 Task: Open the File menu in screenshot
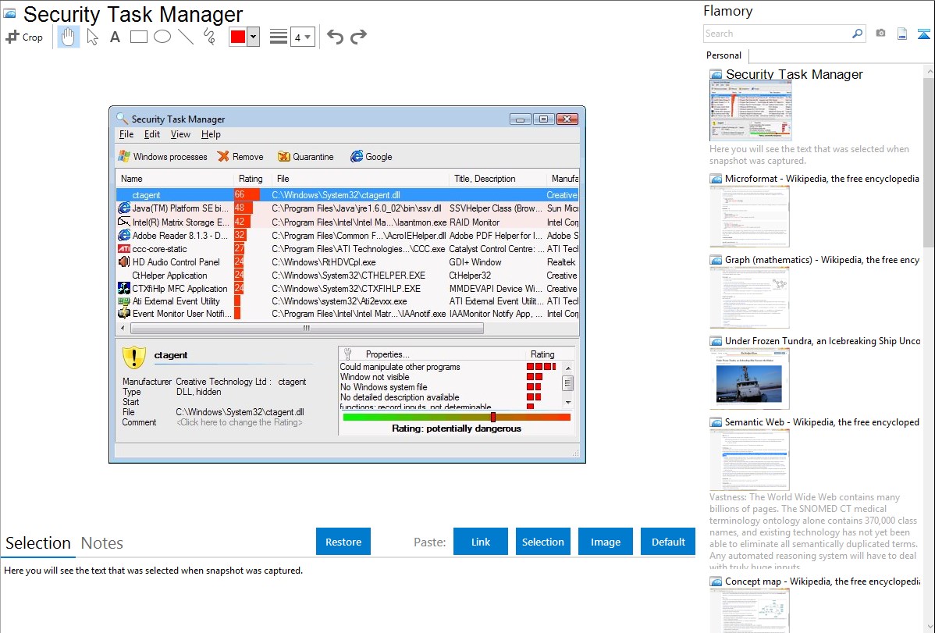pos(126,134)
